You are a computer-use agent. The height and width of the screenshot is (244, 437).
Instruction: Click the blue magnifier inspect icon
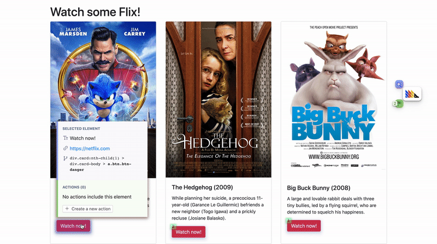point(399,84)
